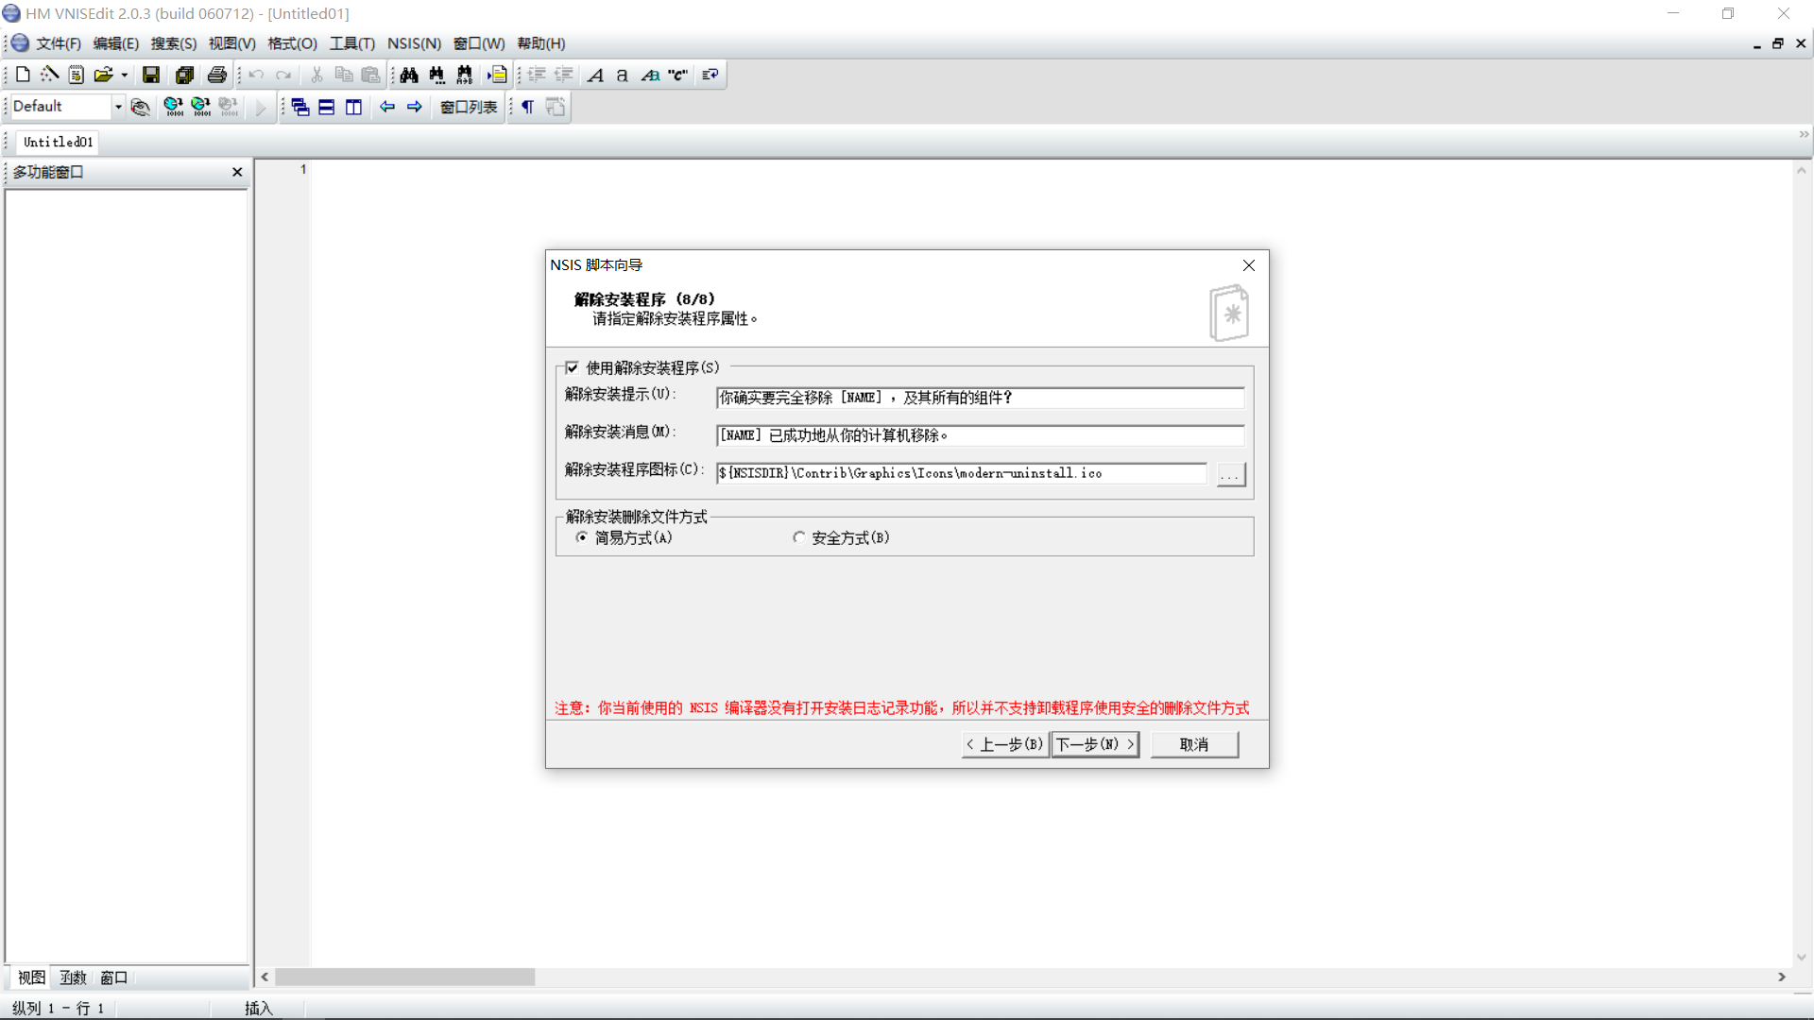Click the paste clipboard icon
1814x1020 pixels.
371,75
